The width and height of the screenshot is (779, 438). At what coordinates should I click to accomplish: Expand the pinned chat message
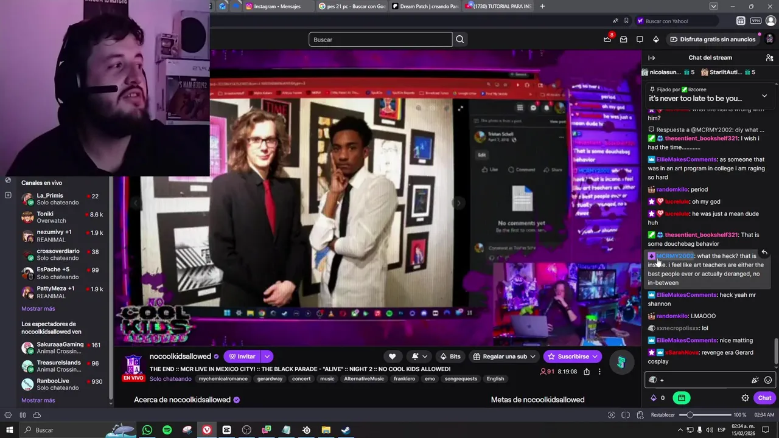pyautogui.click(x=764, y=96)
